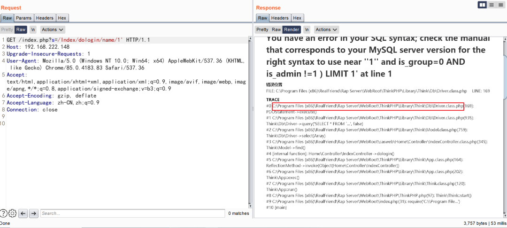Open the Request Raw tab
Image resolution: width=507 pixels, height=228 pixels.
[x=7, y=18]
